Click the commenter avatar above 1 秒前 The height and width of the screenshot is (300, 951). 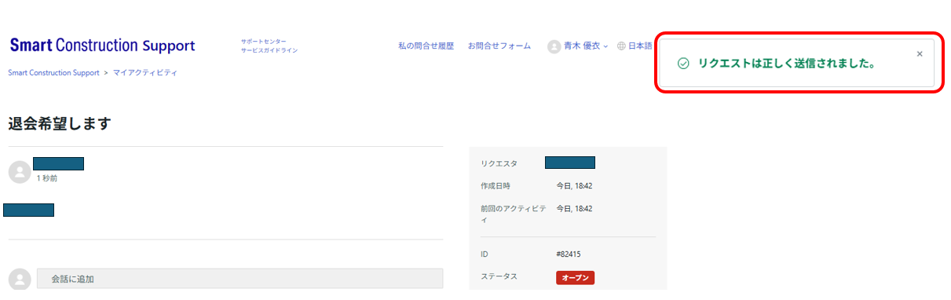click(20, 172)
